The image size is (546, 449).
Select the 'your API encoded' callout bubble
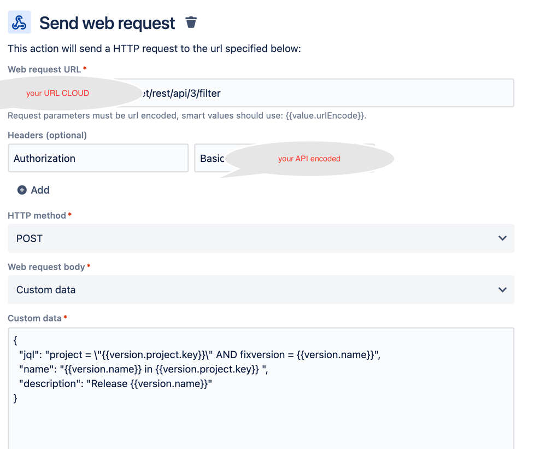click(309, 159)
